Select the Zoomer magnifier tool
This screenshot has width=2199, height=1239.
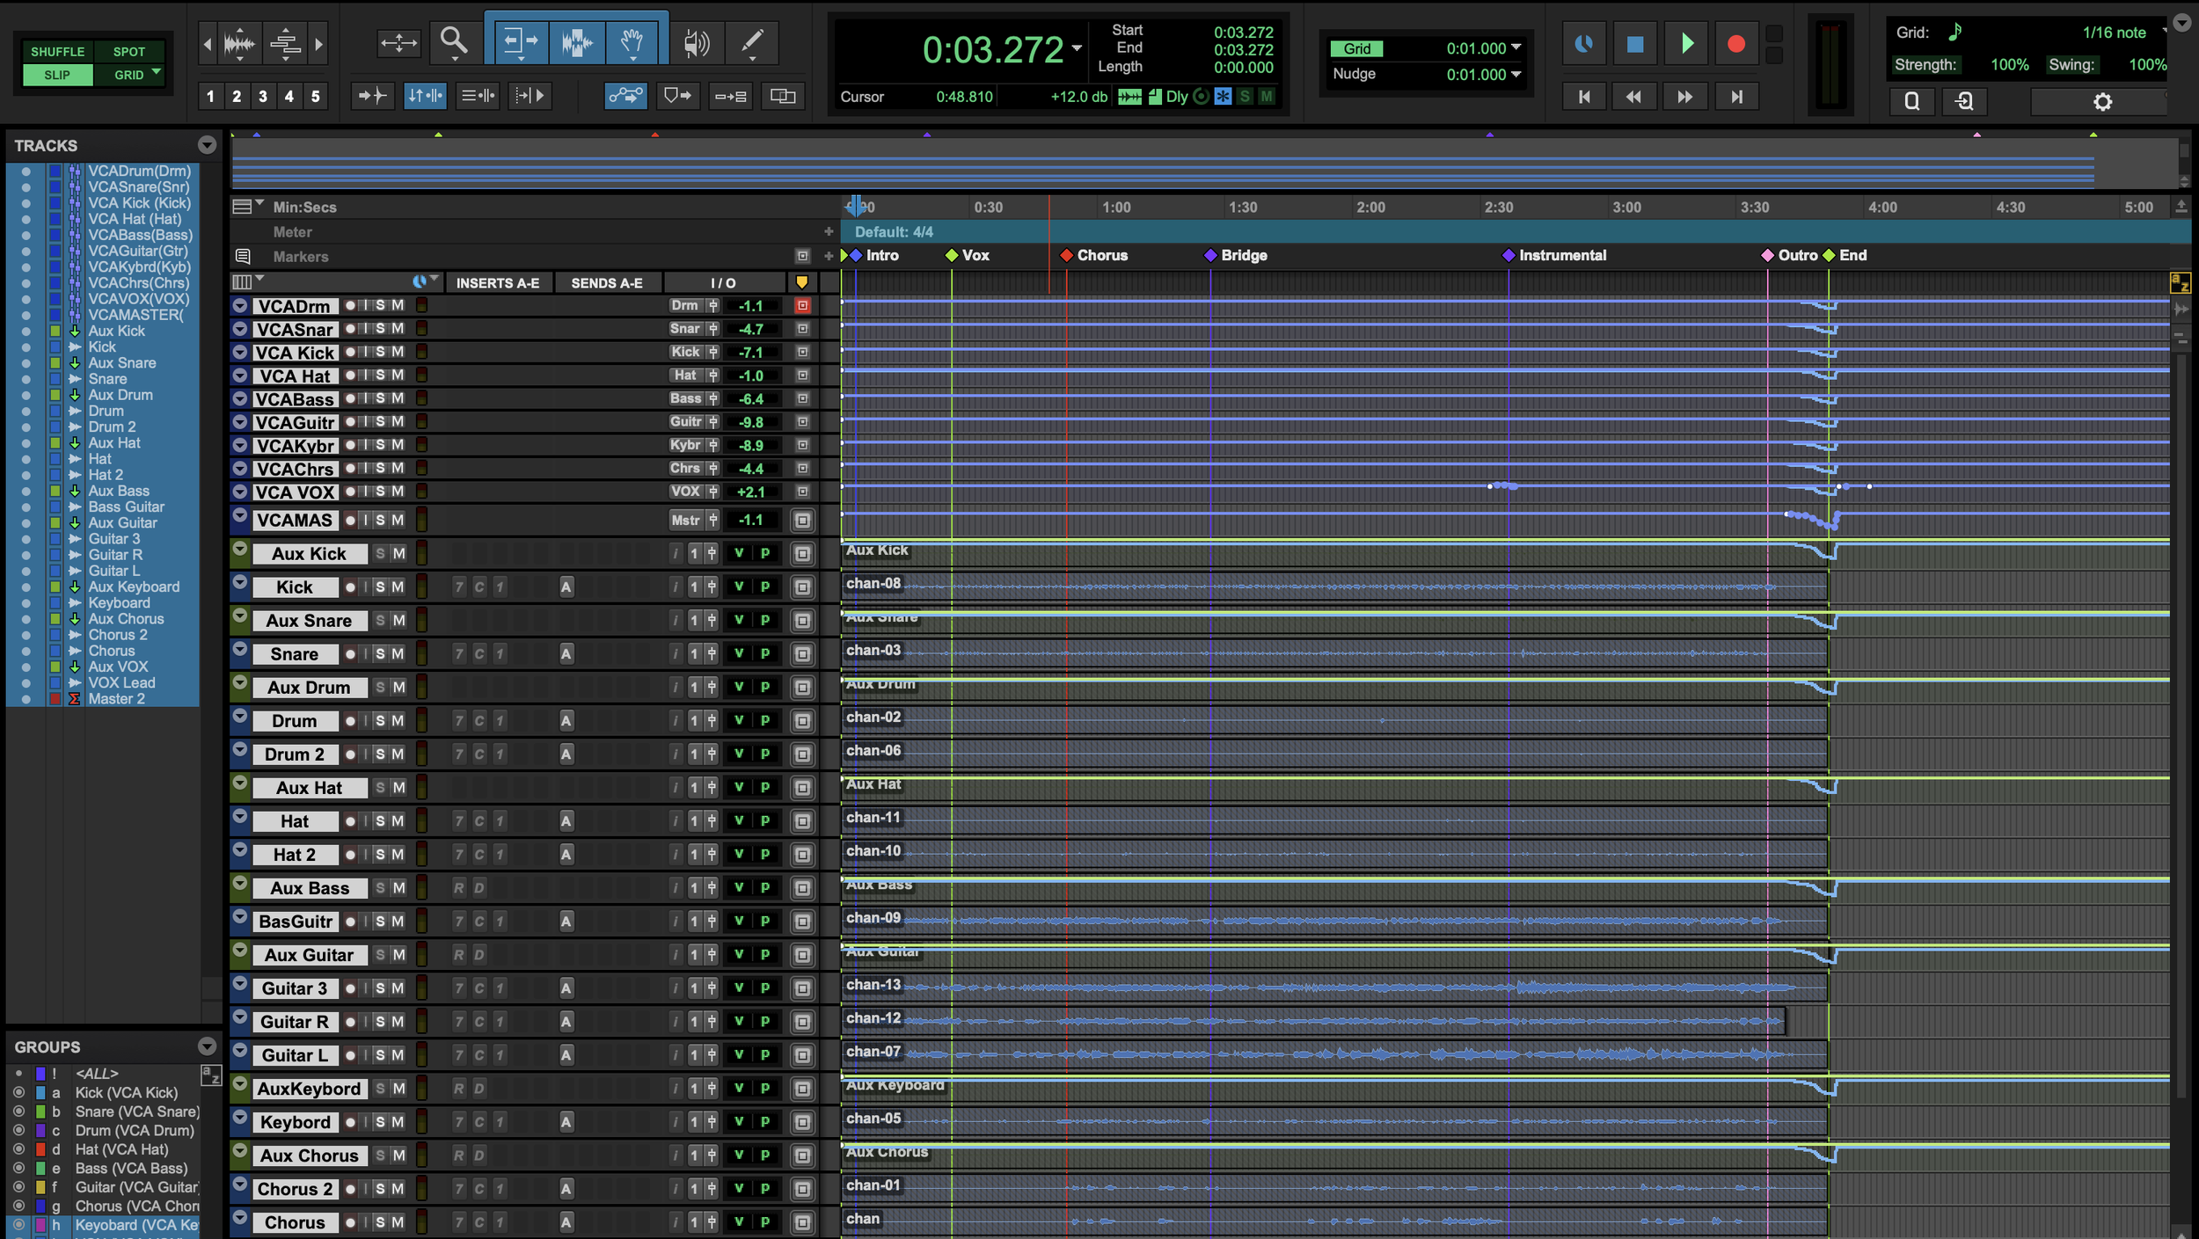coord(454,41)
